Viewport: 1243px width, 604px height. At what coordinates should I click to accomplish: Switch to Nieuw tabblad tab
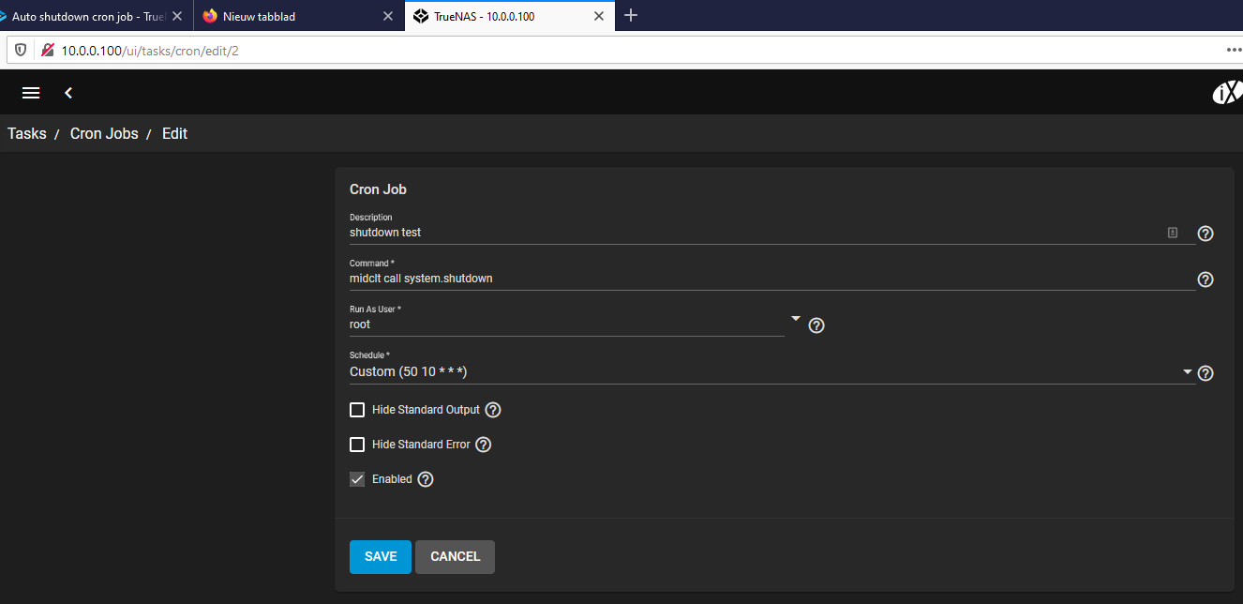click(x=298, y=16)
